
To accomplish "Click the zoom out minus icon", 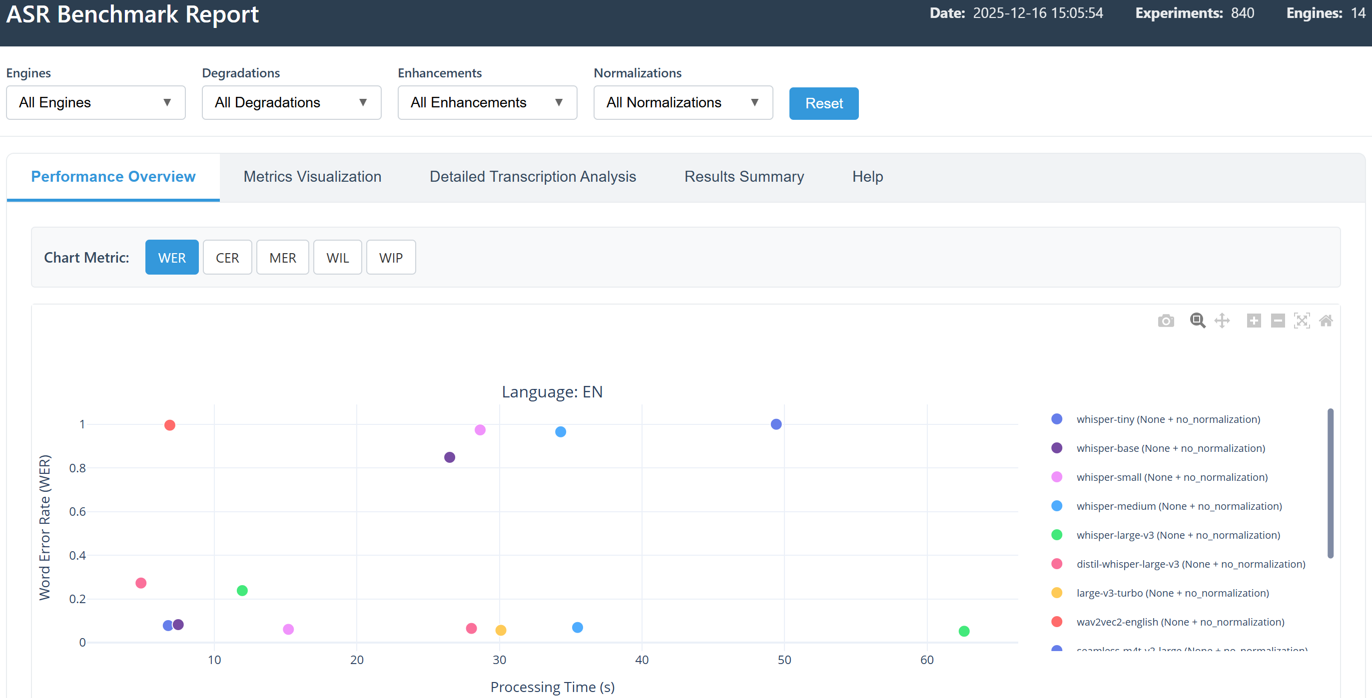I will coord(1278,321).
